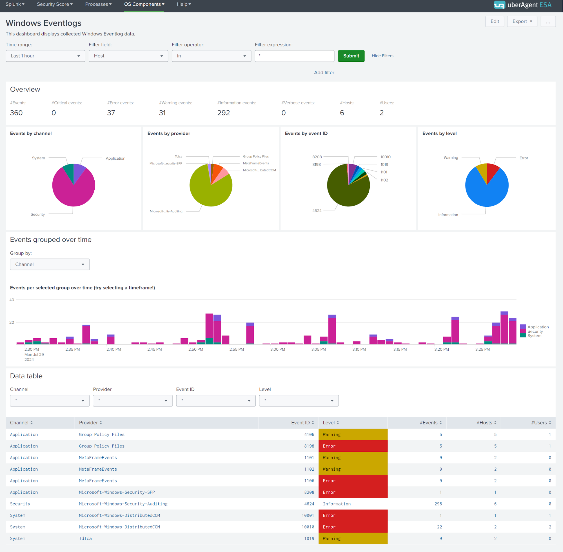Click the Add filter link

(324, 72)
